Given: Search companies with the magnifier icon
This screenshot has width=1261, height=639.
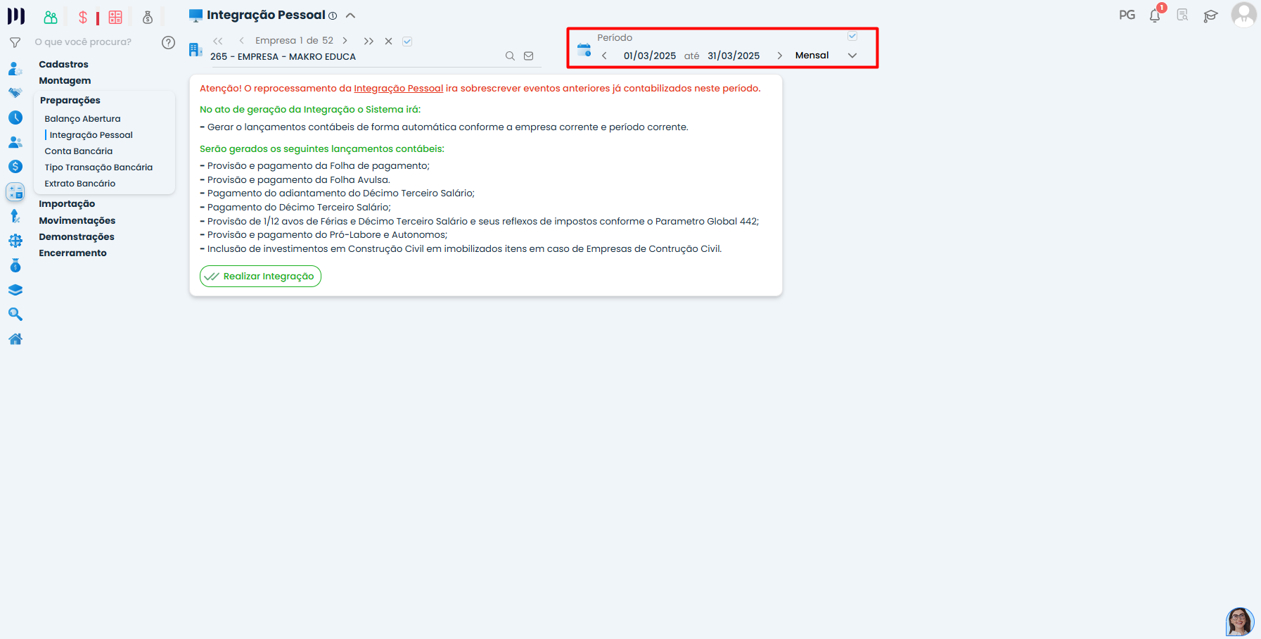Looking at the screenshot, I should (510, 56).
